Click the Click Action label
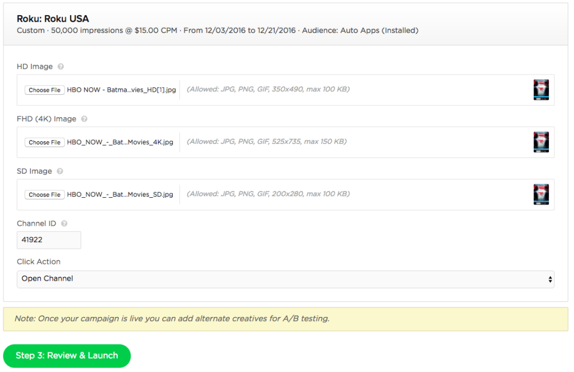Screen dimensions: 574x372 (x=39, y=262)
